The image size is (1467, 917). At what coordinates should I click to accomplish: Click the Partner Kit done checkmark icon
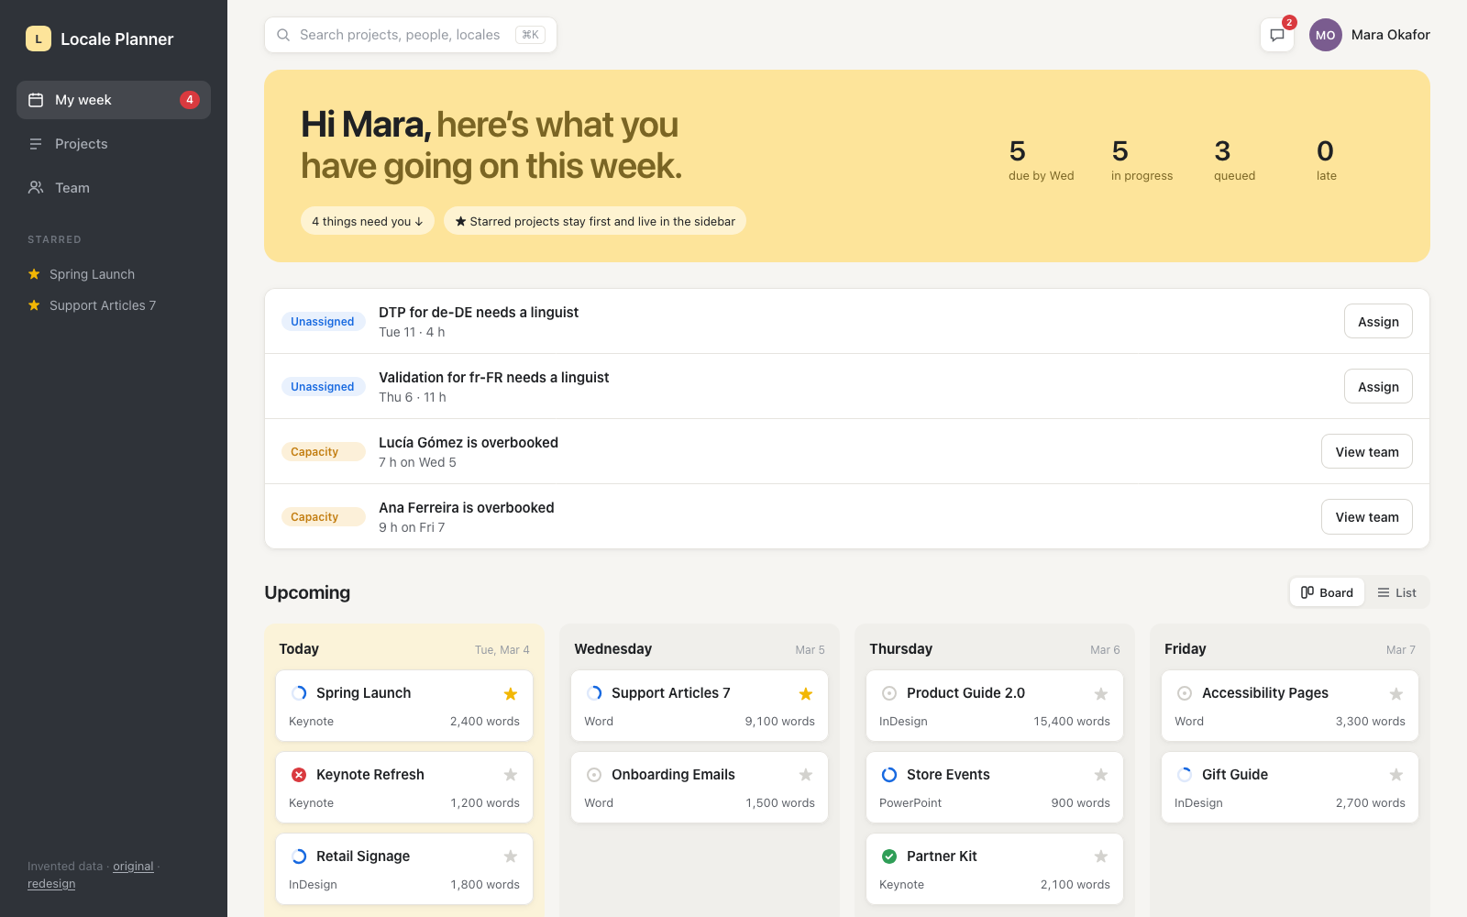tap(889, 856)
